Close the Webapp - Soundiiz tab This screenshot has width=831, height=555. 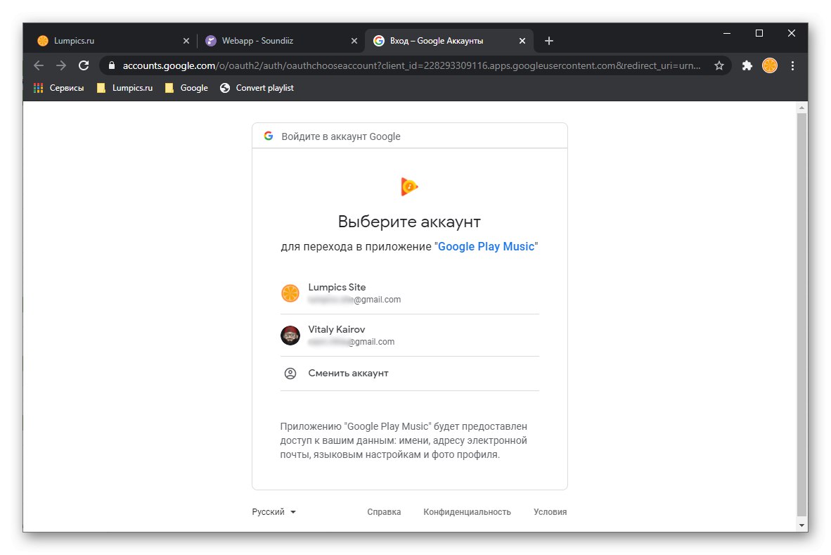pyautogui.click(x=354, y=41)
